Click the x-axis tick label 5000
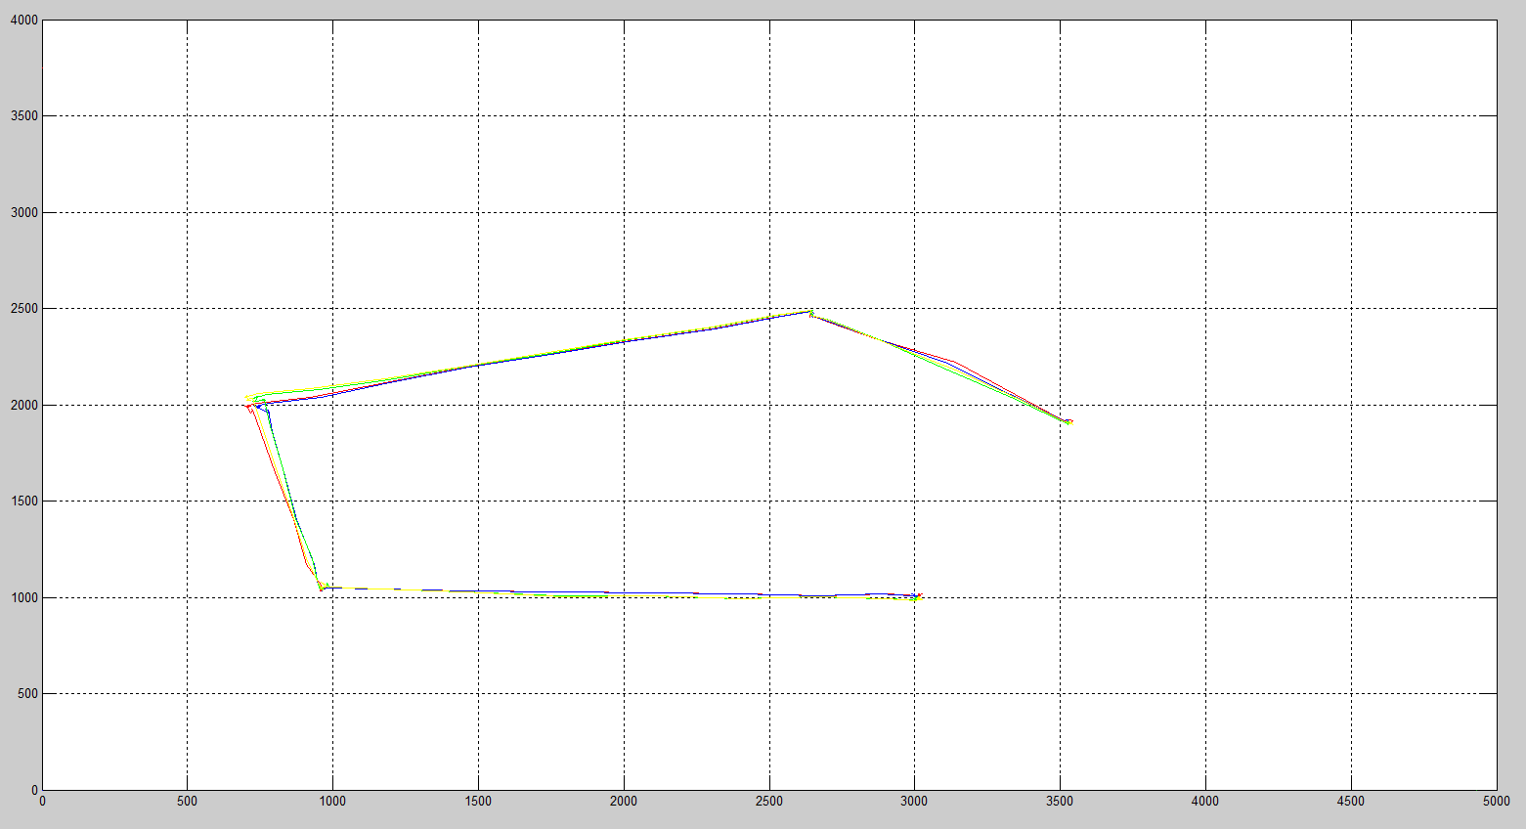Screen dimensions: 1526x829 tap(1496, 802)
